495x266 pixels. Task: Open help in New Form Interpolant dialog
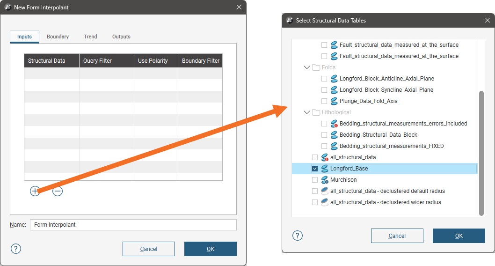point(16,249)
